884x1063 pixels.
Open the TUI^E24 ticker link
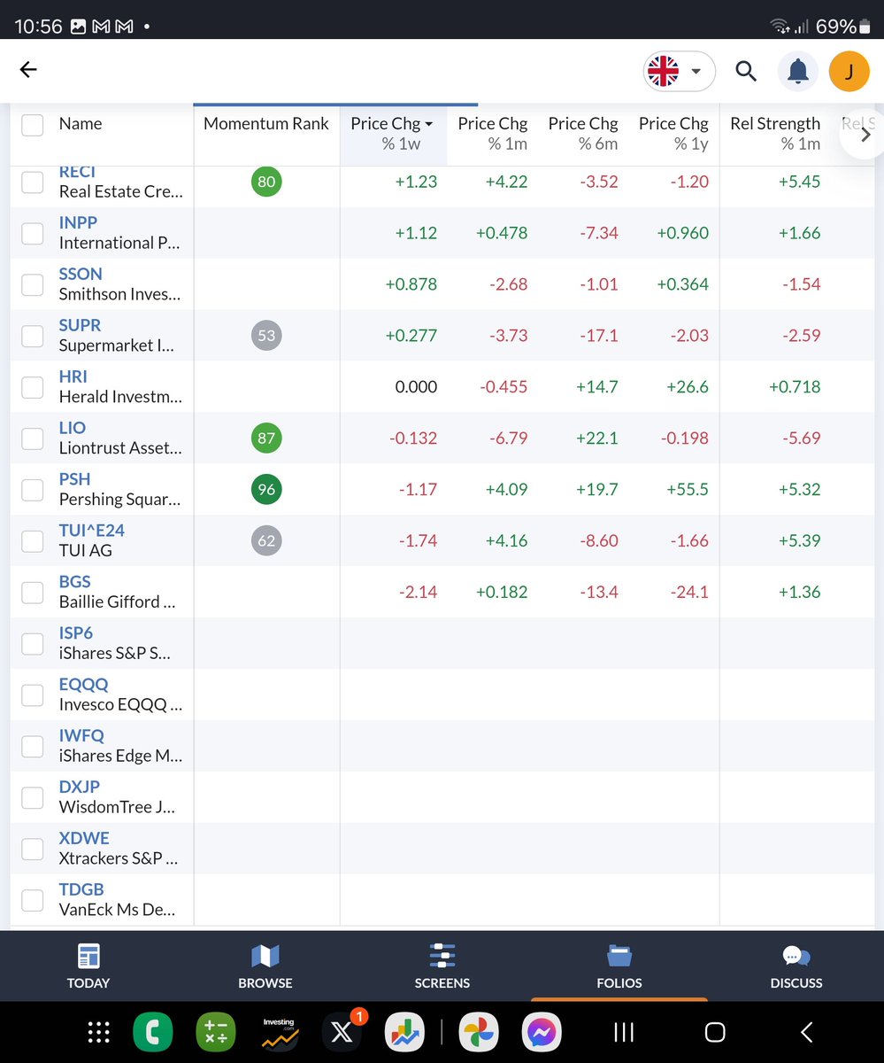[91, 531]
